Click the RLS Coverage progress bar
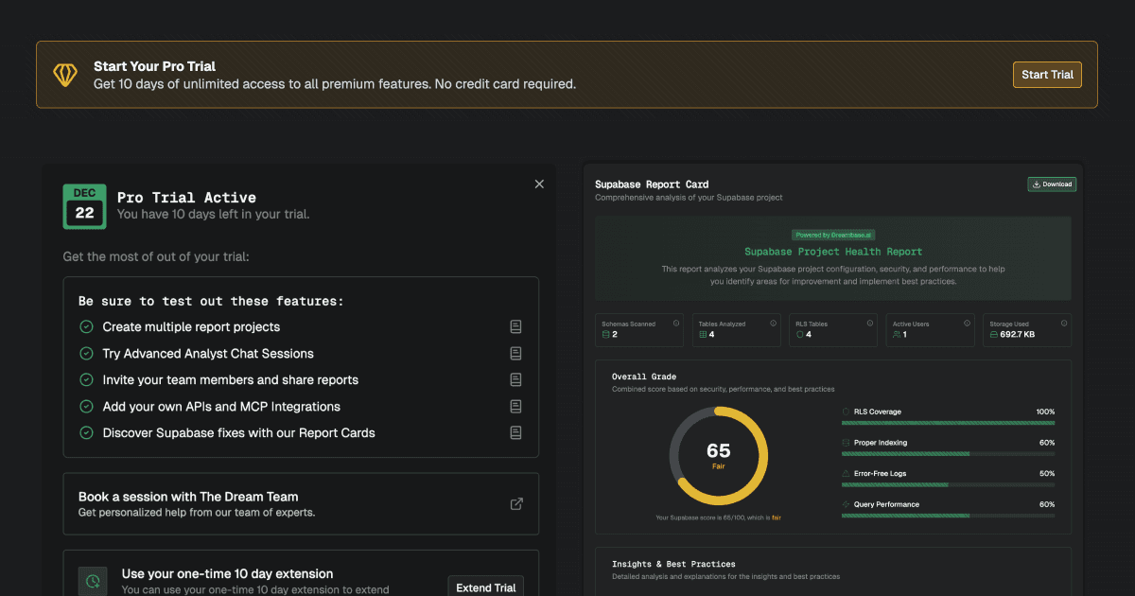Image resolution: width=1135 pixels, height=596 pixels. coord(948,423)
